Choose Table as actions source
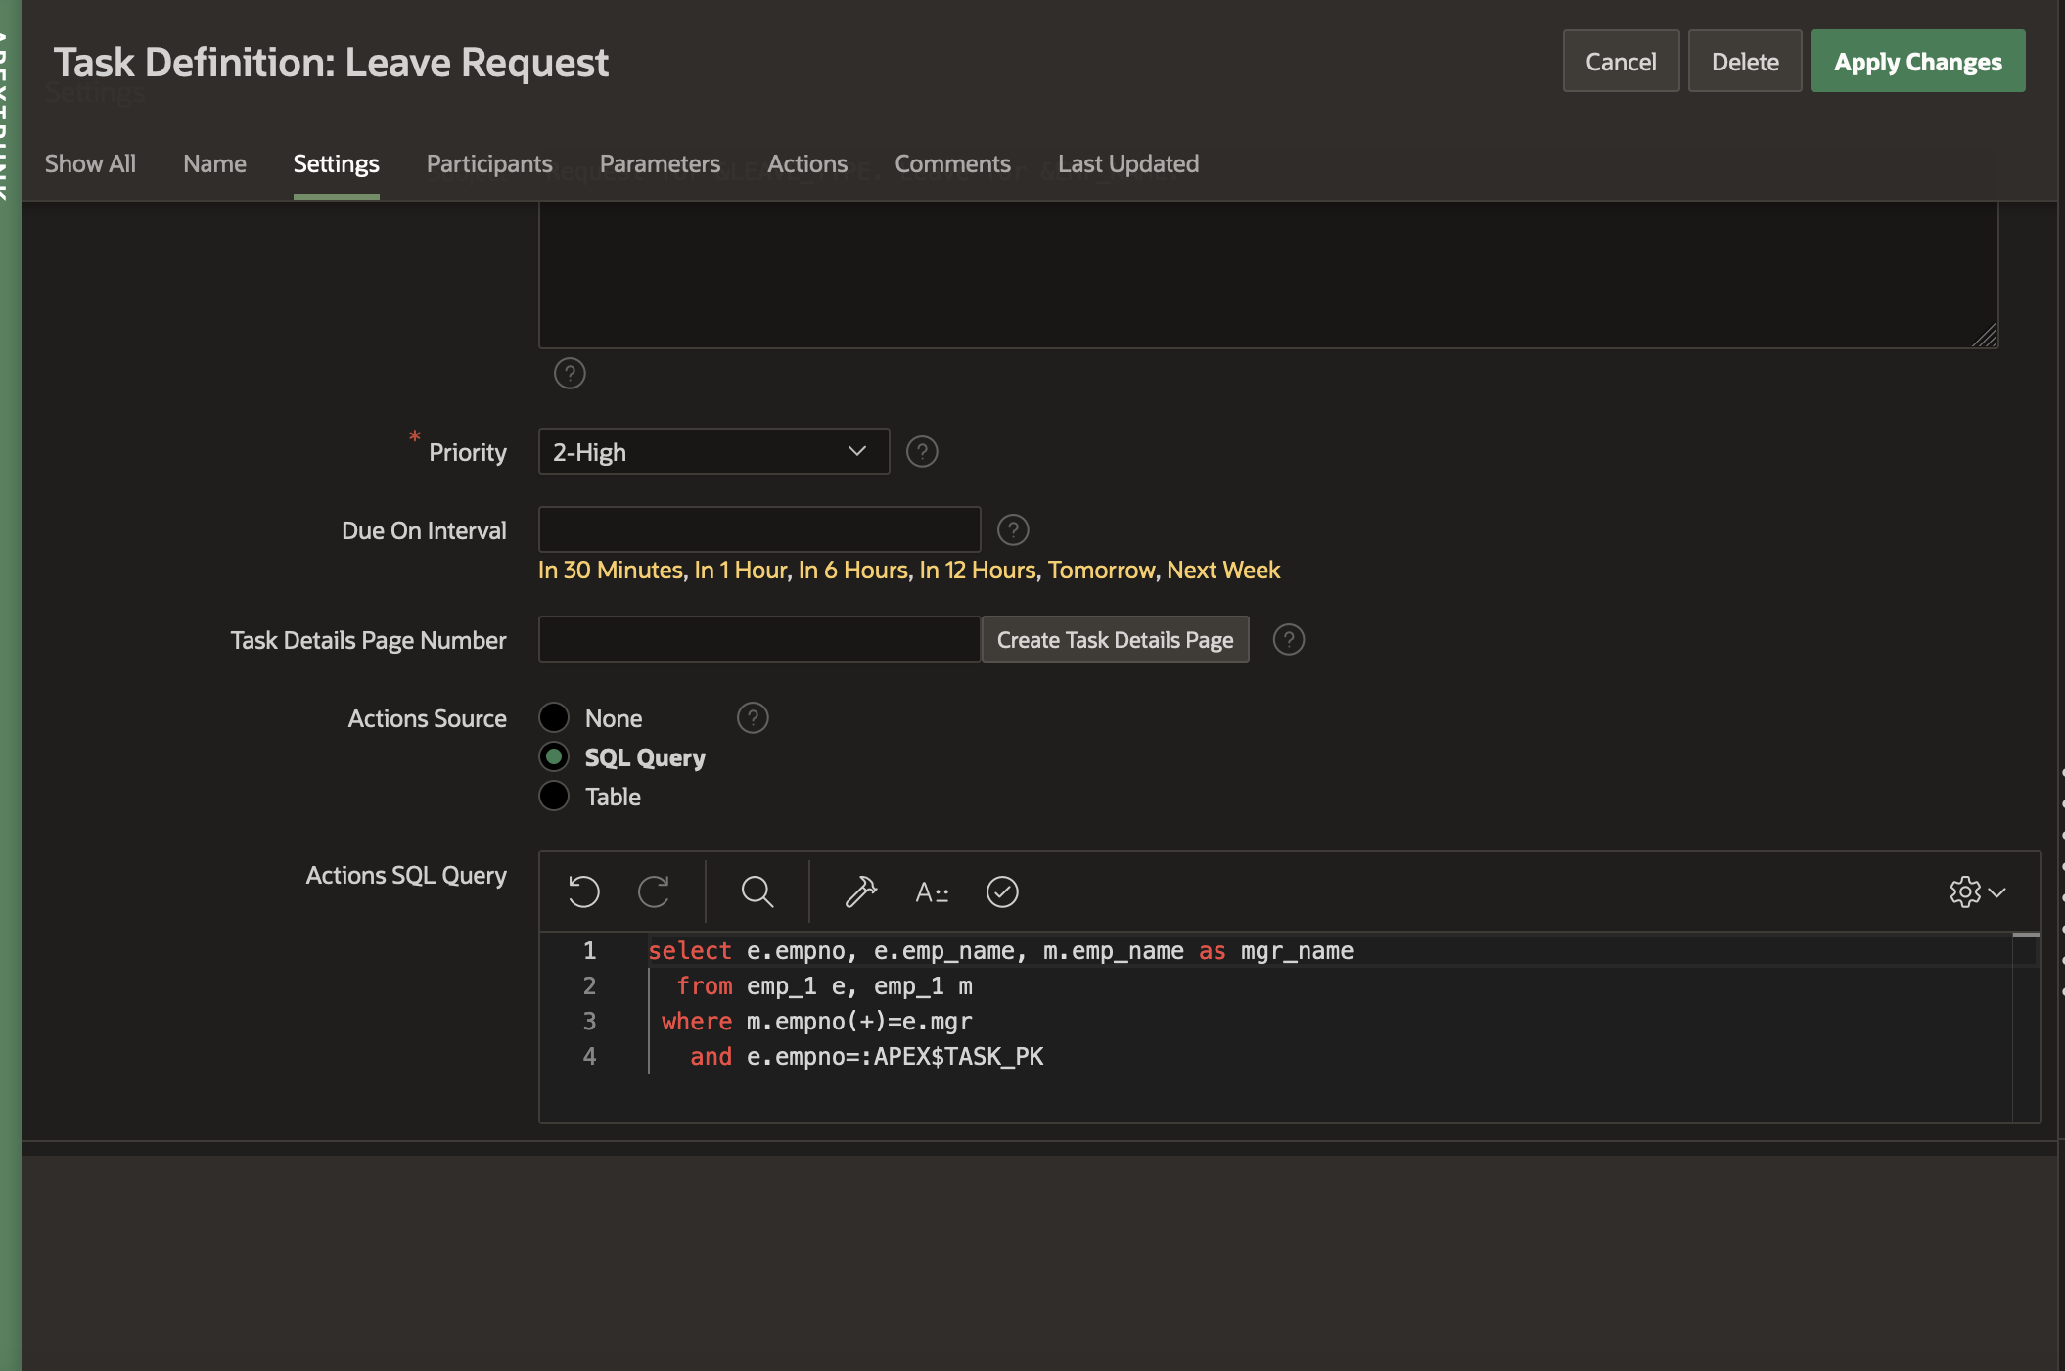Screen dimensions: 2065x1371 [554, 797]
